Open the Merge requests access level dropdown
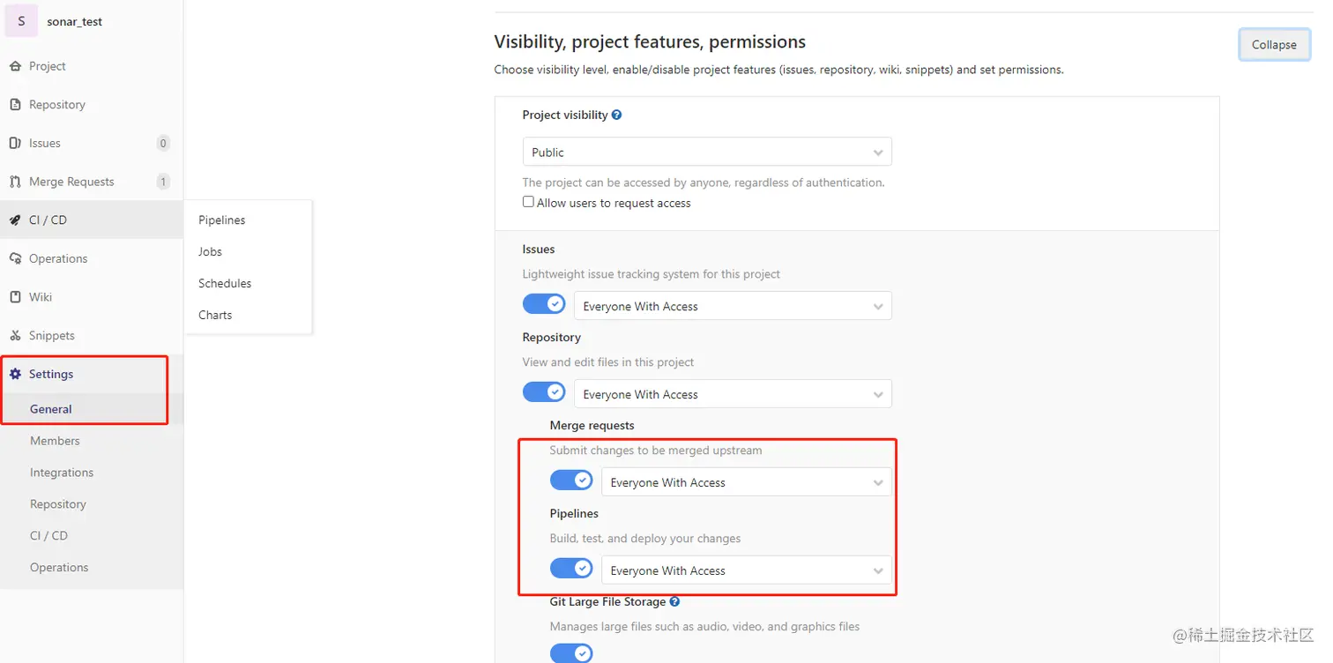Viewport: 1333px width, 663px height. tap(746, 482)
